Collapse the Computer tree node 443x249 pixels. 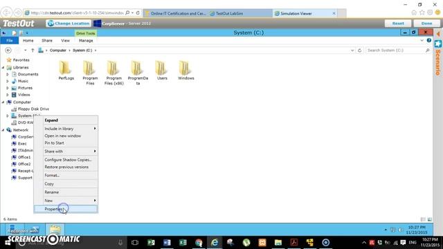(x=3, y=102)
